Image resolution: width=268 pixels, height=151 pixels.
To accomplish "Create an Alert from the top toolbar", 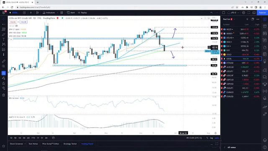I will 71,13.
